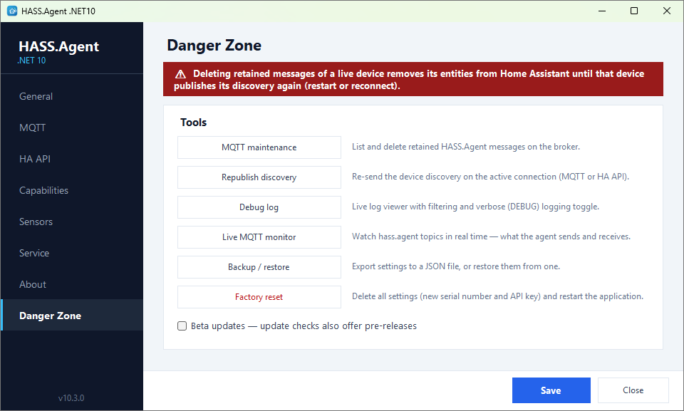This screenshot has width=684, height=411.
Task: Click the .NET 10 subtitle in sidebar
Action: [31, 61]
